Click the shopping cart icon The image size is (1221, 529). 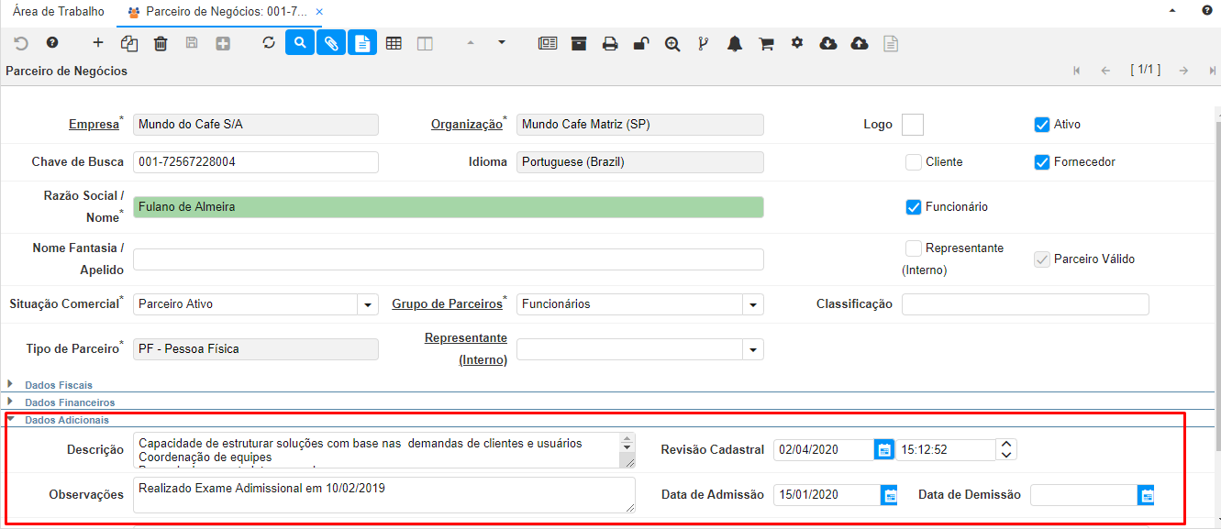(x=766, y=43)
